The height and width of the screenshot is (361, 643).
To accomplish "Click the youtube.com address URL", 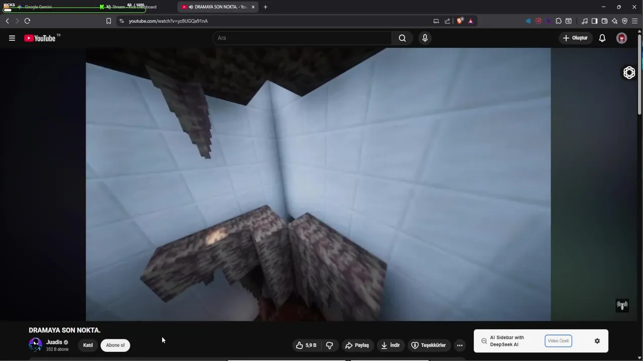I will click(x=168, y=21).
